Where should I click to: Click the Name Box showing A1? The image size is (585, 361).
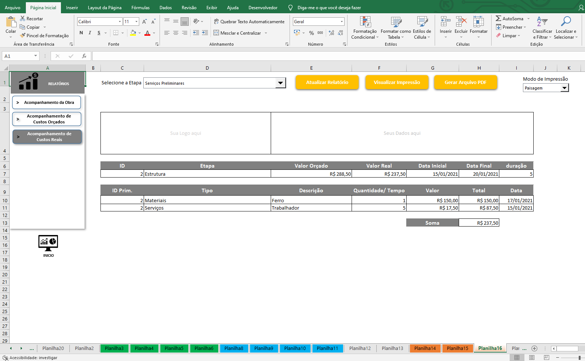pyautogui.click(x=18, y=56)
